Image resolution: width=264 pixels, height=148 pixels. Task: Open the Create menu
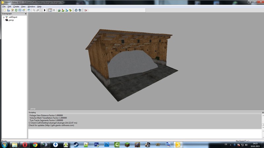tap(16, 7)
